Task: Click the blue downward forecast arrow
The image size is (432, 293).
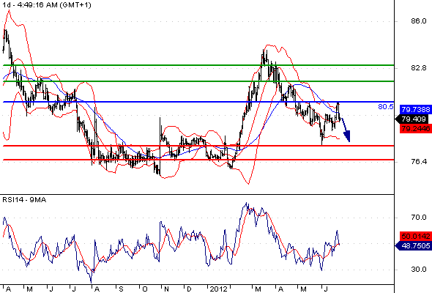Action: (346, 130)
